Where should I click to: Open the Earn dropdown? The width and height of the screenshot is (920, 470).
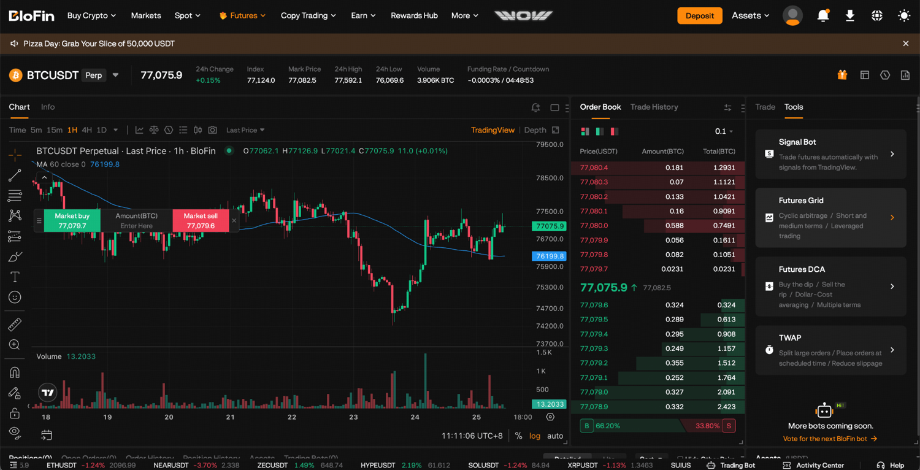(363, 15)
